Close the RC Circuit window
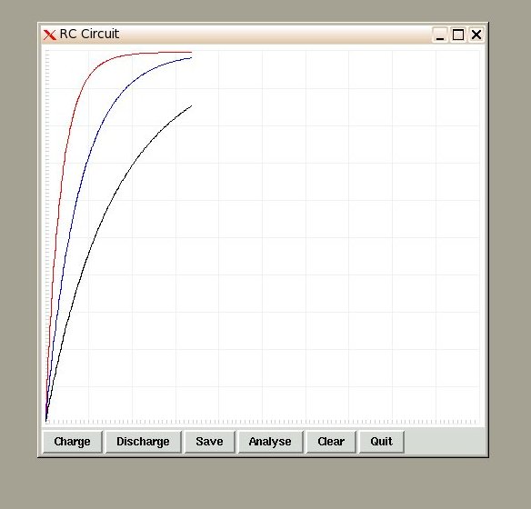This screenshot has width=531, height=509. [476, 35]
